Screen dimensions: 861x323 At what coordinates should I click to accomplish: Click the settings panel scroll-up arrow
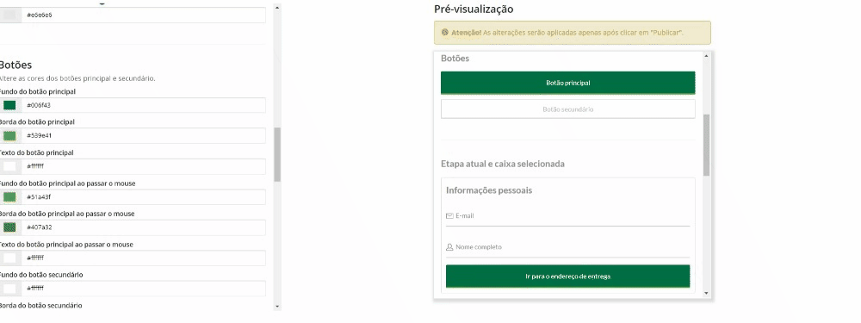click(x=277, y=8)
